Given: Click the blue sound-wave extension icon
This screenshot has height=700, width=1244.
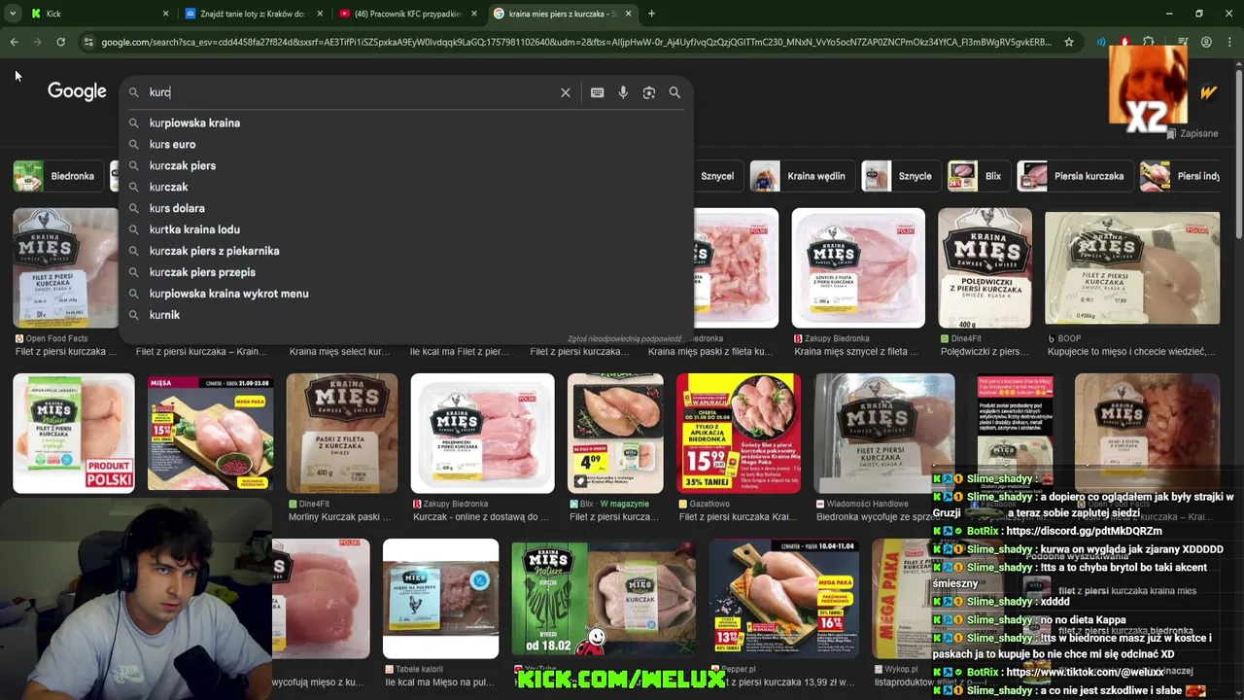Looking at the screenshot, I should tap(1101, 42).
